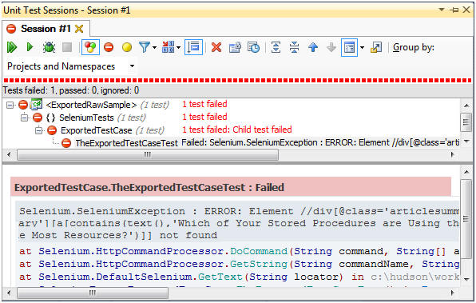The height and width of the screenshot is (303, 476).
Task: Click output pane scroll down arrow
Action: (466, 280)
